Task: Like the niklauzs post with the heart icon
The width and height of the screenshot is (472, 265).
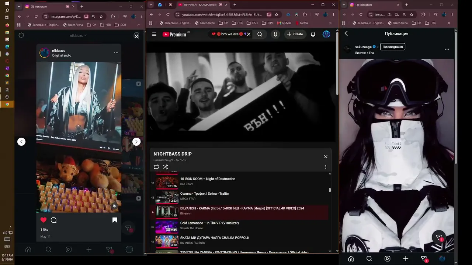Action: point(44,220)
